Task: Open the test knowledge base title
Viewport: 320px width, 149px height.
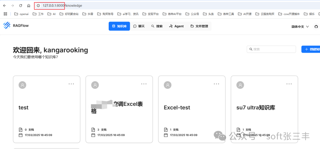Action: [x=23, y=108]
